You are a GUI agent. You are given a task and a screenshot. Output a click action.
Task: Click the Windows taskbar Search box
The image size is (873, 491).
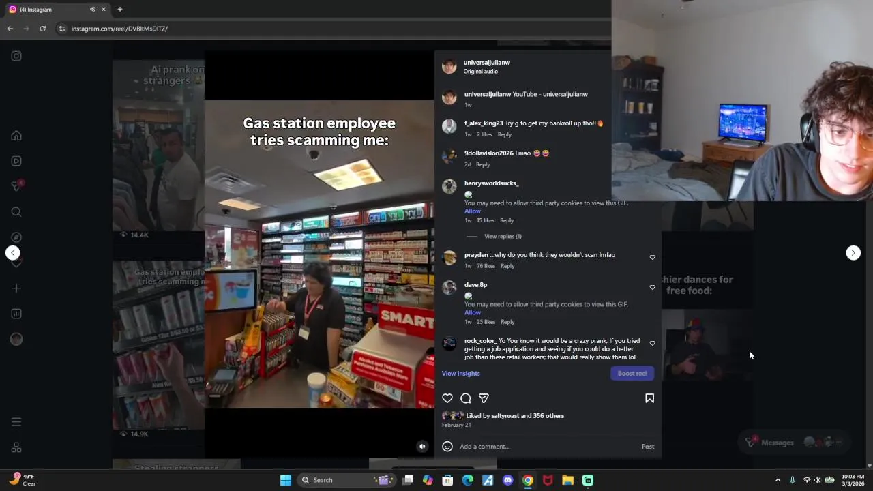click(346, 480)
